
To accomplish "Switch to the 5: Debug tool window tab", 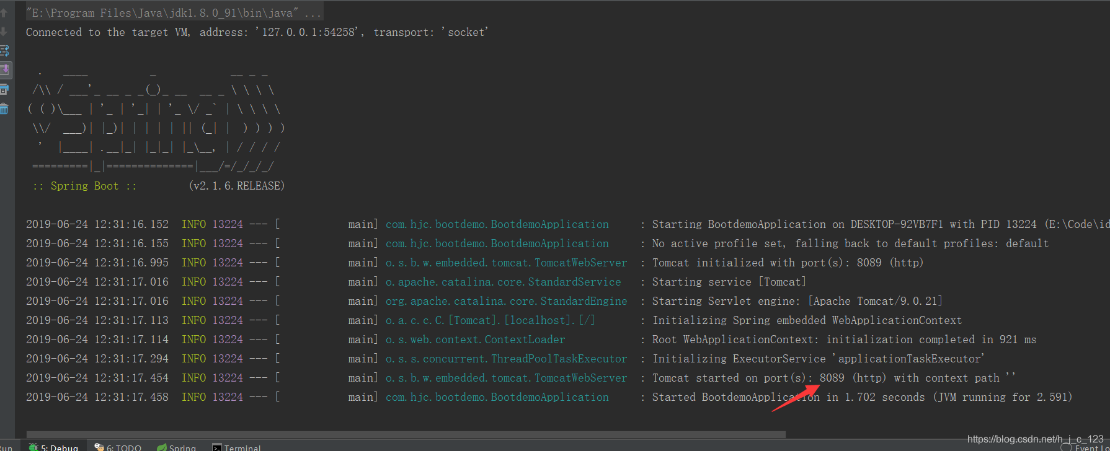I will coord(53,447).
